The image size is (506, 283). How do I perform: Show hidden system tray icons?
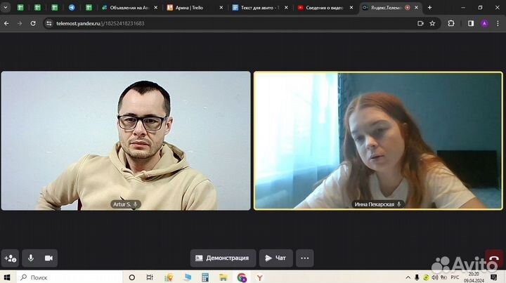[408, 277]
